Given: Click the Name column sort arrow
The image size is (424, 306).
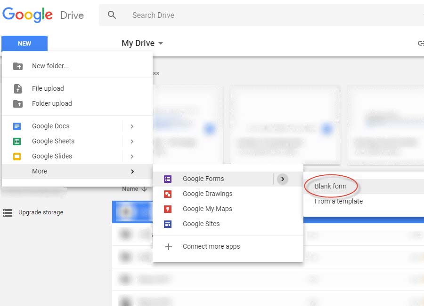Looking at the screenshot, I should click(x=145, y=189).
